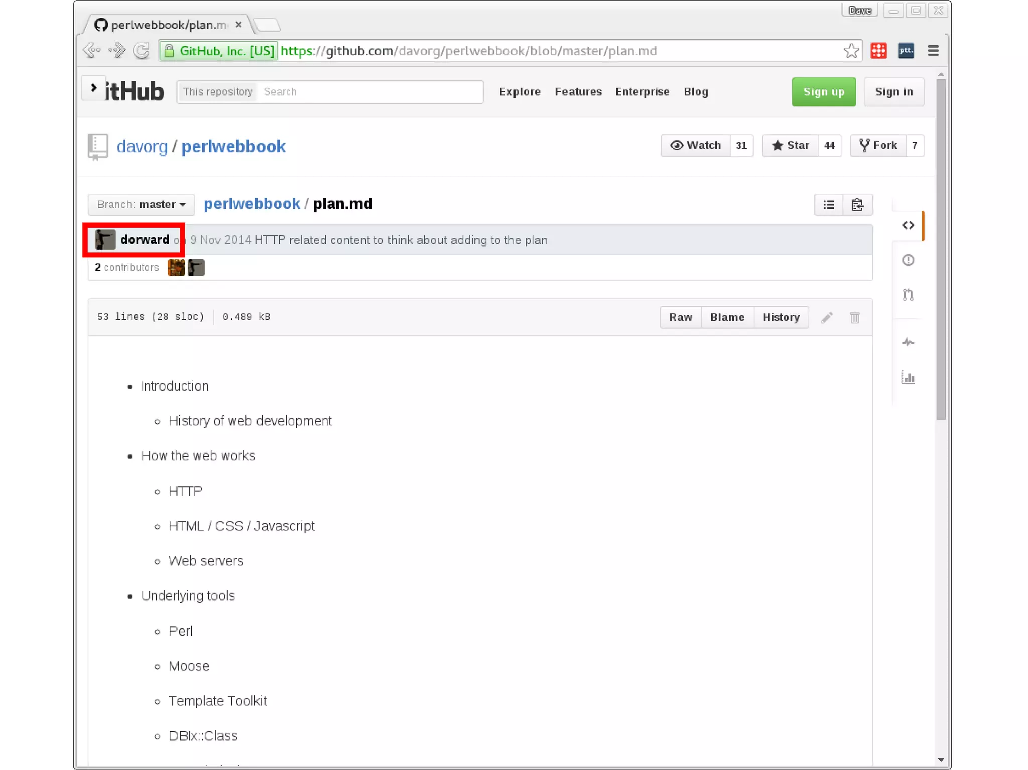Open the Chrome hamburger menu
Image resolution: width=1028 pixels, height=770 pixels.
tap(933, 51)
